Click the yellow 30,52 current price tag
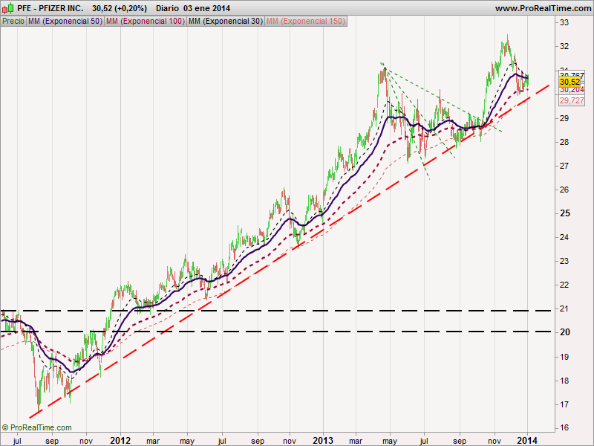Image resolution: width=594 pixels, height=446 pixels. [569, 82]
